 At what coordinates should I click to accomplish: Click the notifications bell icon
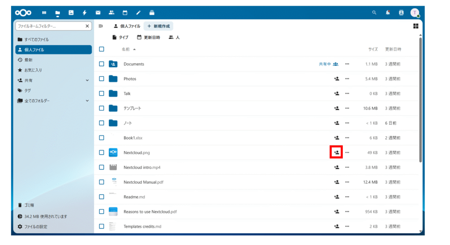point(388,13)
